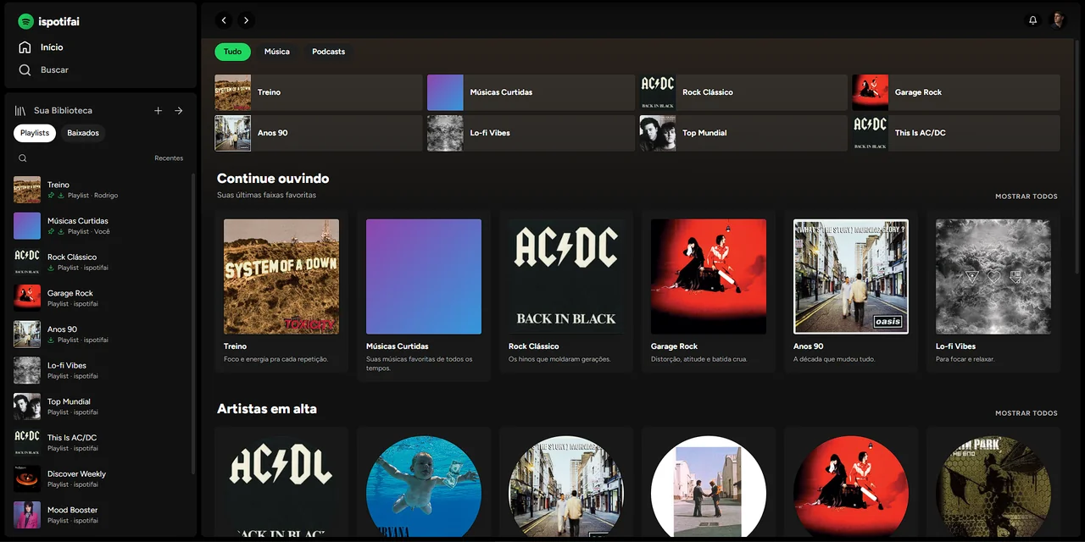Expand library with the arrow icon
Screen dimensions: 1085x542
click(x=179, y=111)
